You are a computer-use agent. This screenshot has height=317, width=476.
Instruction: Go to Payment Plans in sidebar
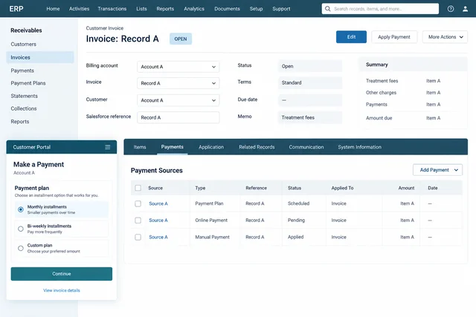(28, 83)
